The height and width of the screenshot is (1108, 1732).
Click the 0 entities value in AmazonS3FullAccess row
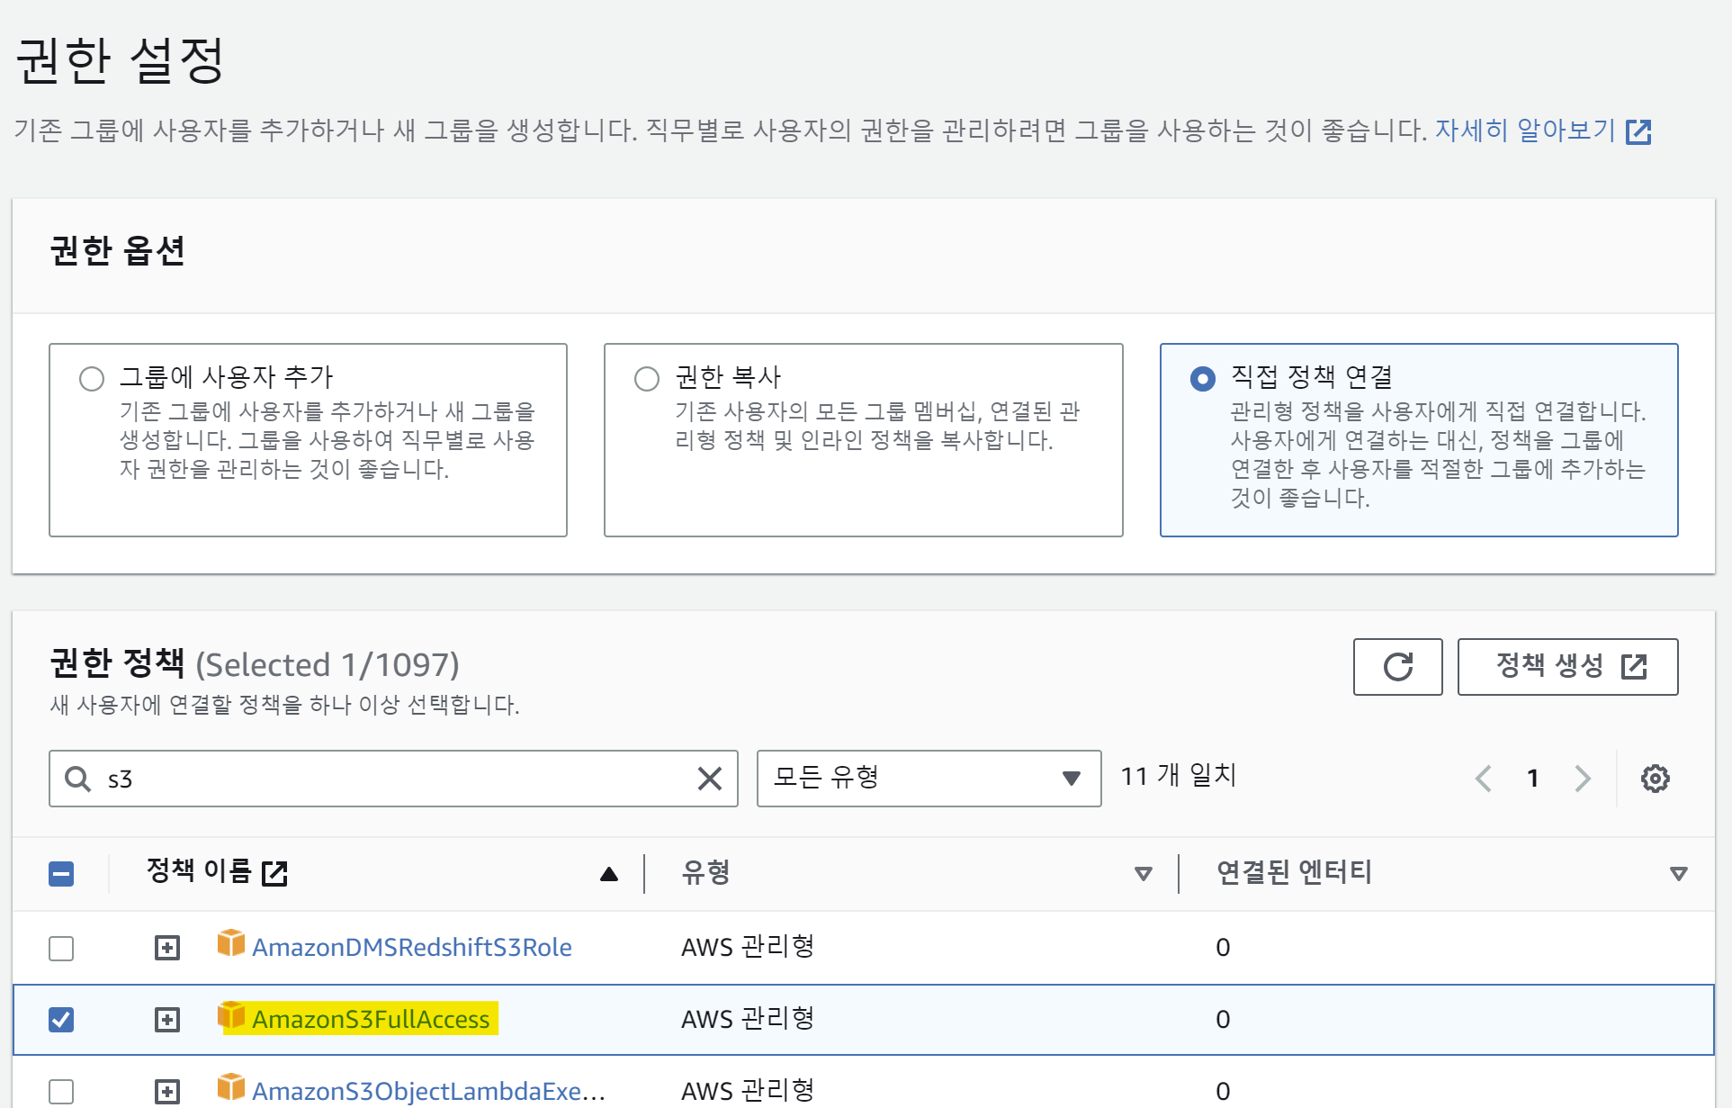(1223, 1020)
